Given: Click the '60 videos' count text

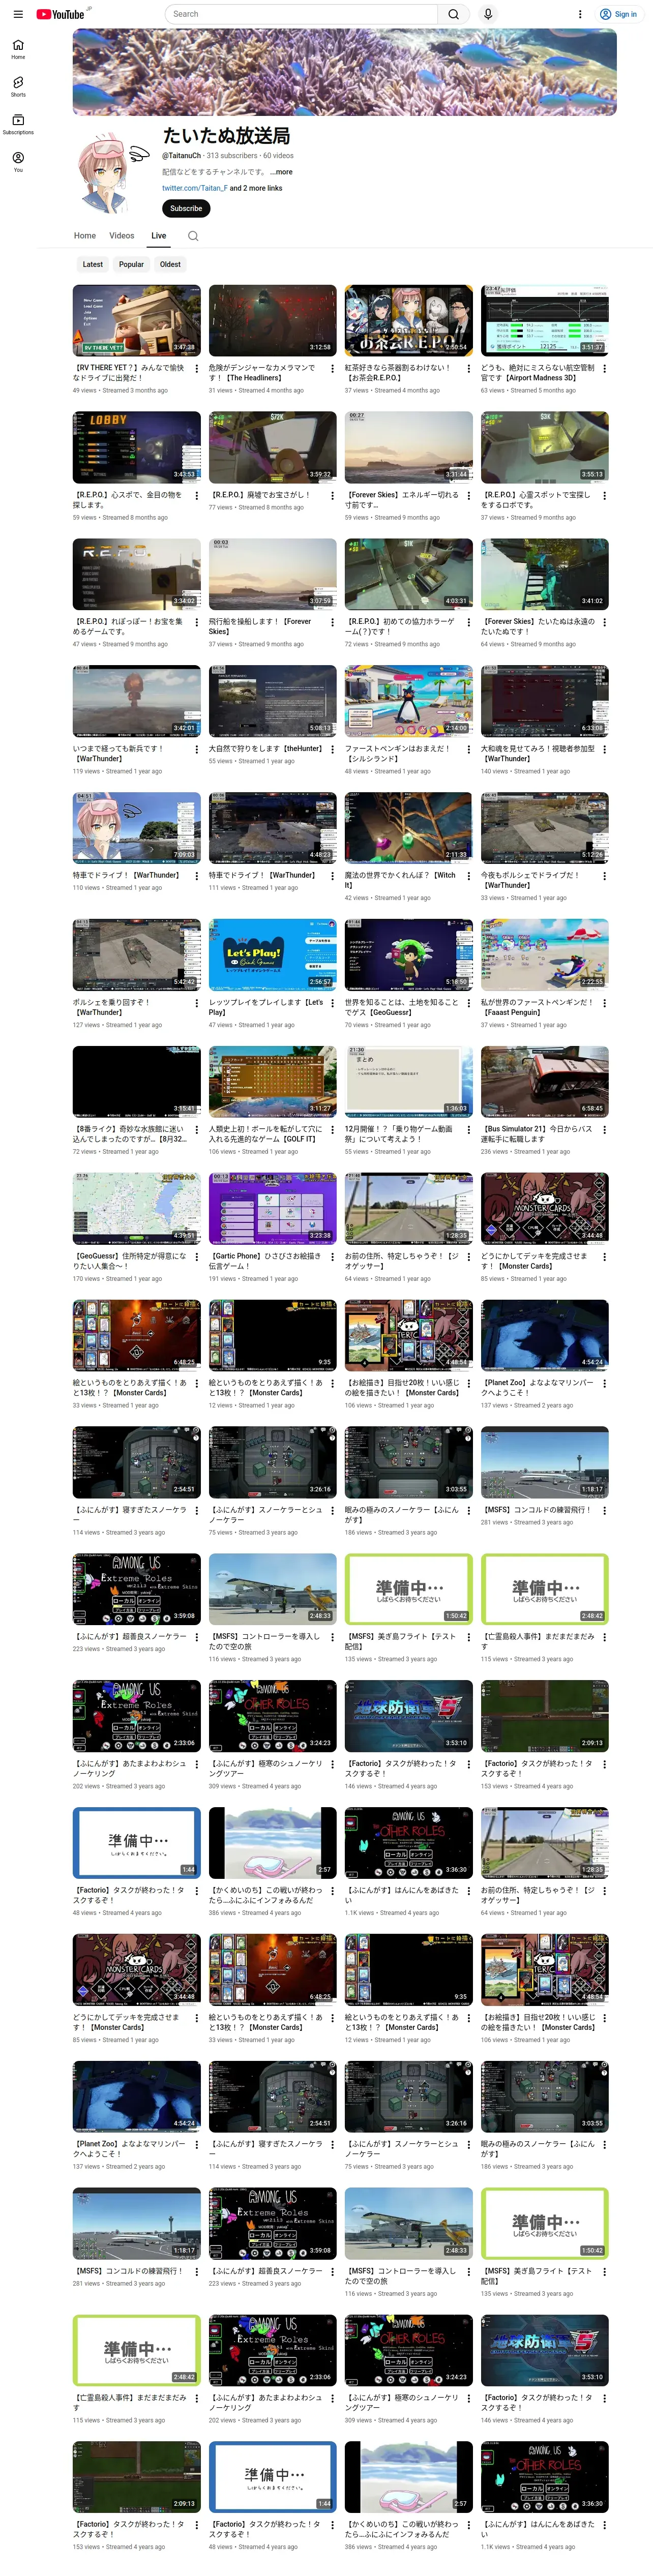Looking at the screenshot, I should (x=278, y=156).
